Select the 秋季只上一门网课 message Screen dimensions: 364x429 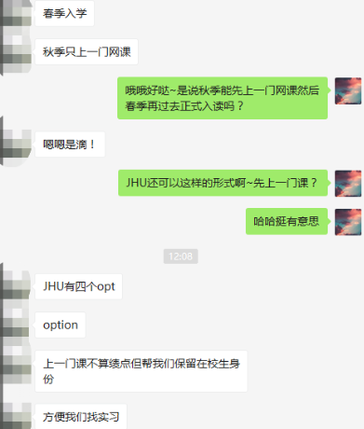point(87,52)
